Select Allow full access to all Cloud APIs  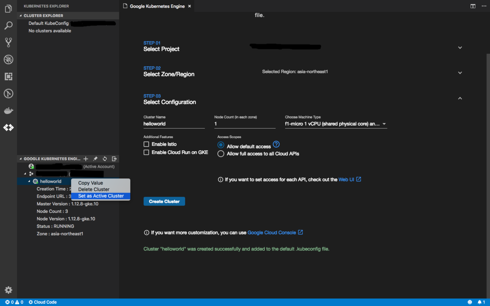tap(221, 153)
